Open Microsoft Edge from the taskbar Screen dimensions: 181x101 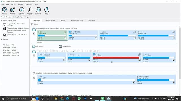pyautogui.click(x=68, y=98)
